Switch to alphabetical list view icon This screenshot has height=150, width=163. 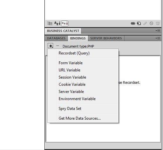tap(57, 23)
